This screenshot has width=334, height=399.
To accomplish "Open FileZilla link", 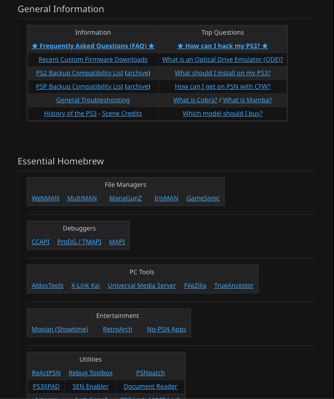I will (x=195, y=286).
